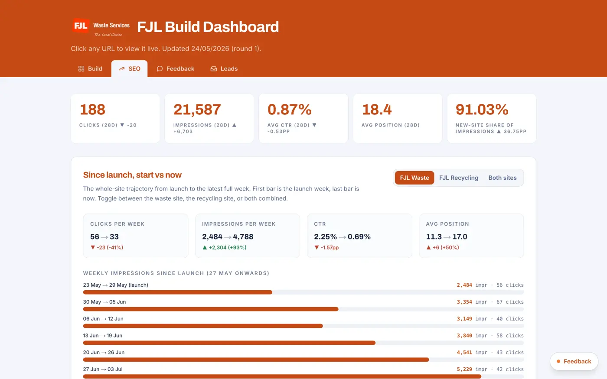607x379 pixels.
Task: Click the 18.4 avg position card
Action: 398,118
